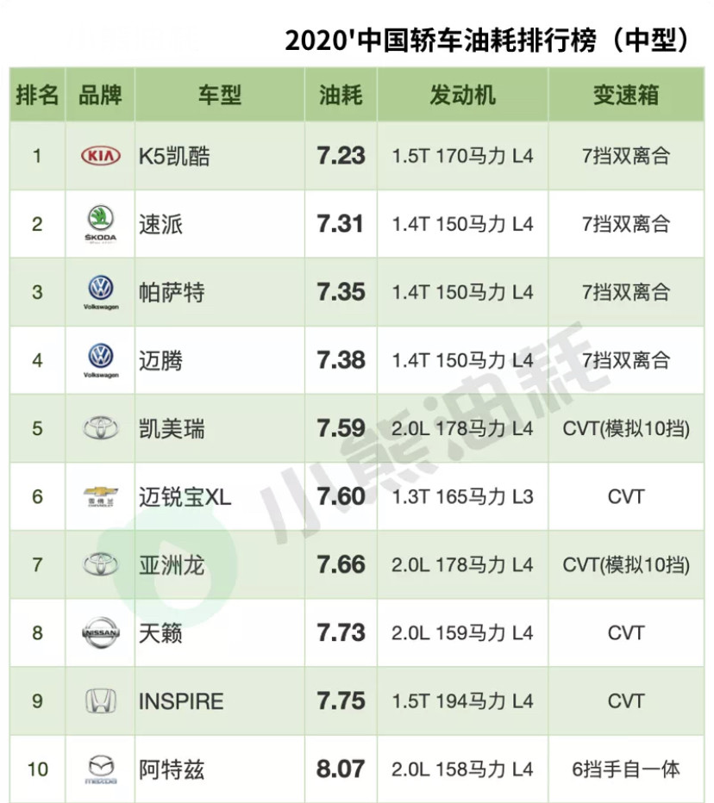Click 7挡双离合 in the 帕萨特 row
Image resolution: width=714 pixels, height=803 pixels.
coord(626,292)
